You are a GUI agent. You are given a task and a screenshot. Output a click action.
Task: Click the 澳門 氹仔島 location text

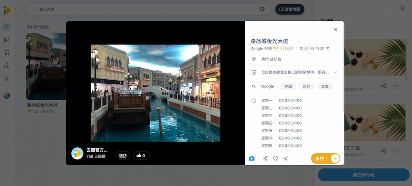coord(271,59)
